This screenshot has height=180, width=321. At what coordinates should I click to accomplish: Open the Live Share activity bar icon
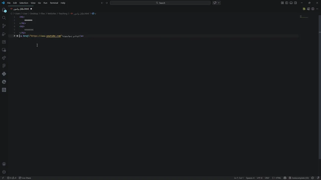coord(4,58)
